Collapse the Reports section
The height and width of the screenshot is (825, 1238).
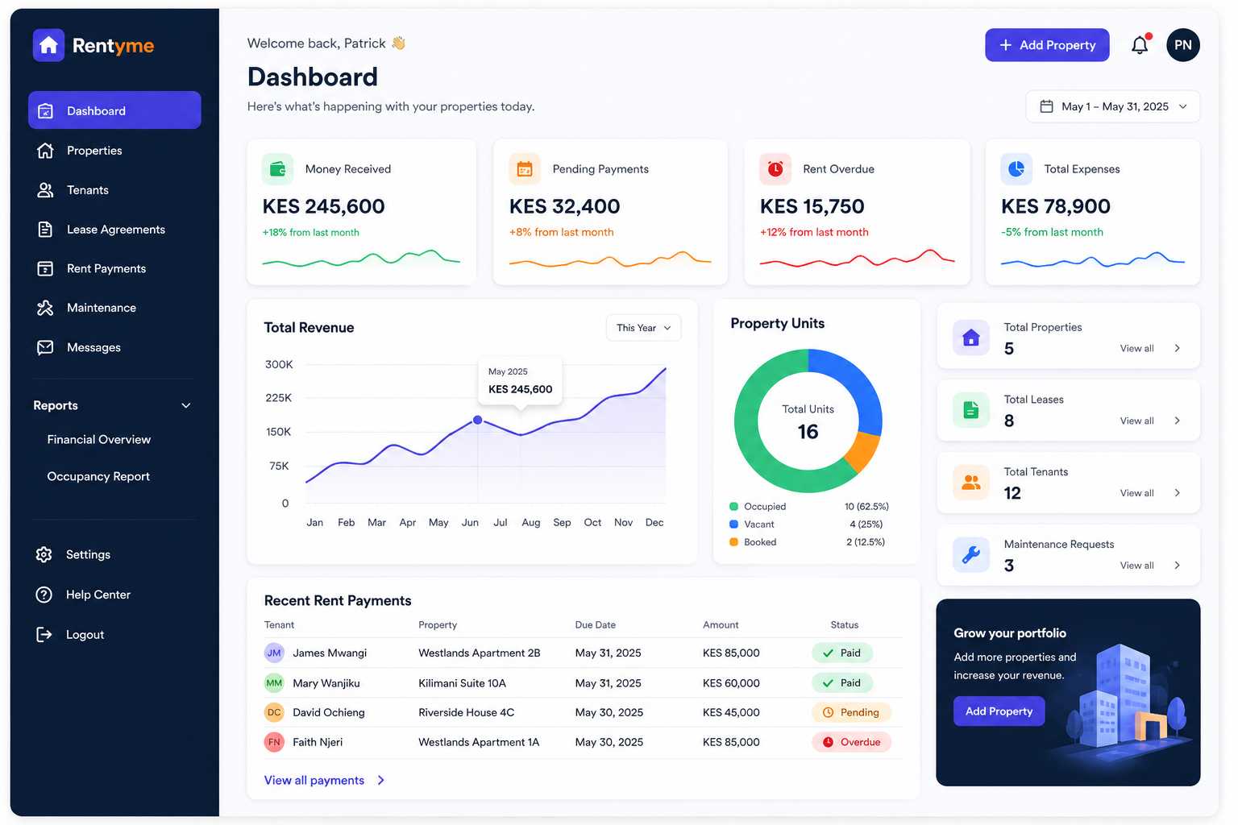click(185, 405)
